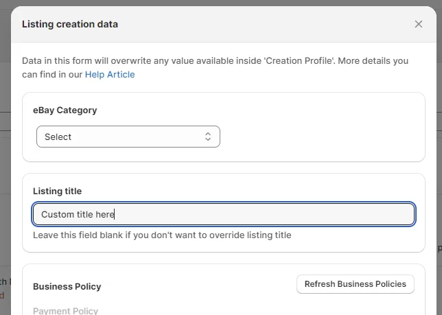Click the 'Business Policy' heading
Image resolution: width=442 pixels, height=315 pixels.
67,287
